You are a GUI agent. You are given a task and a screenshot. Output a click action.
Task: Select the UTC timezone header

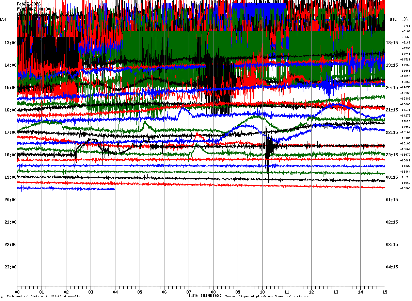tap(393, 19)
